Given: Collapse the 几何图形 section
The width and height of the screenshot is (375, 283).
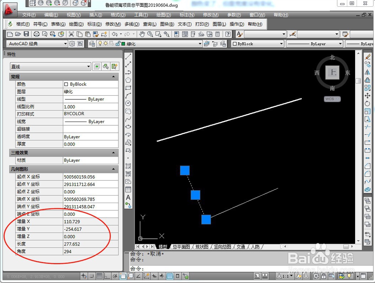Looking at the screenshot, I should (113, 169).
